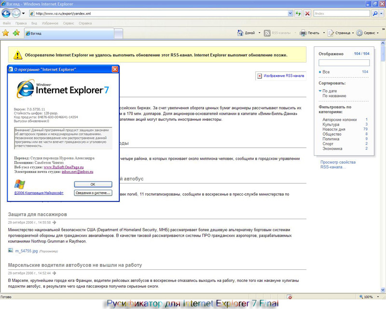Screen dimensions: 386x309
Task: Open the Справка menu
Action: (x=85, y=23)
